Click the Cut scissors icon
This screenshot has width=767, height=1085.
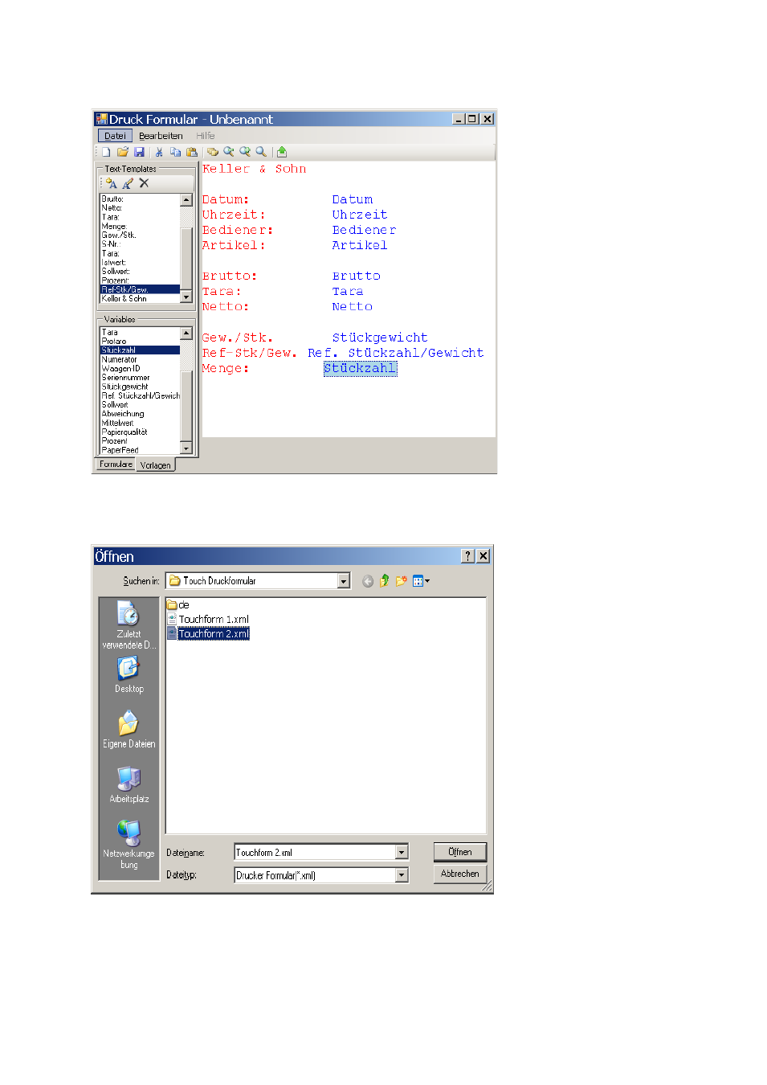click(x=159, y=152)
